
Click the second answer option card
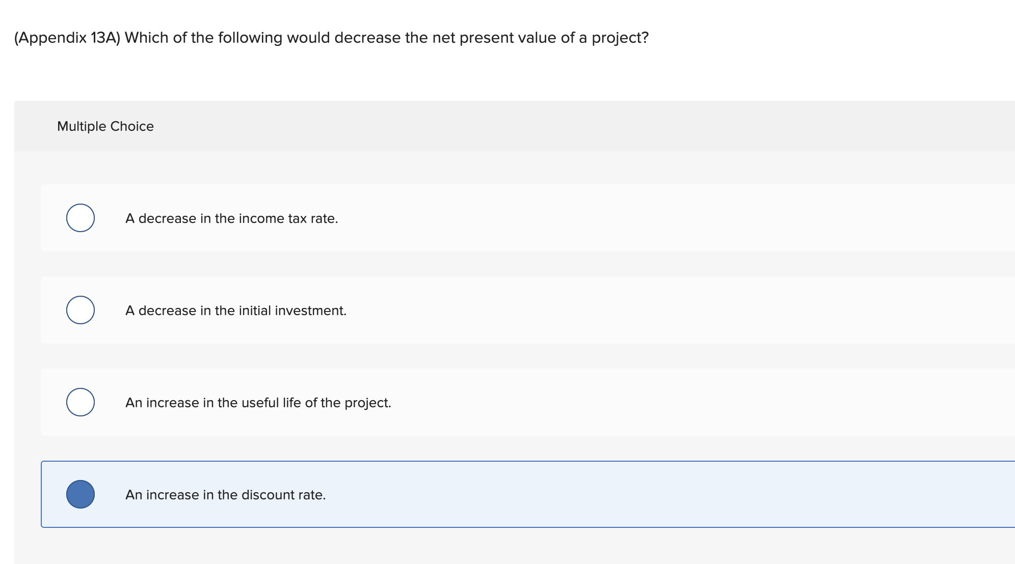(459, 310)
